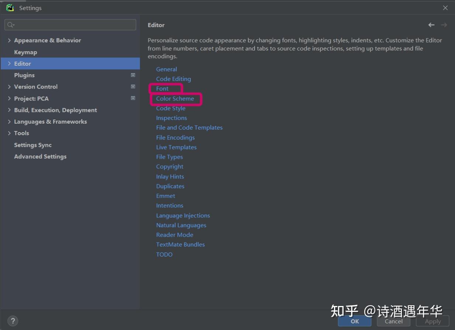Click the project-level icon beside Plugins
Viewport: 455px width, 330px height.
pos(133,75)
